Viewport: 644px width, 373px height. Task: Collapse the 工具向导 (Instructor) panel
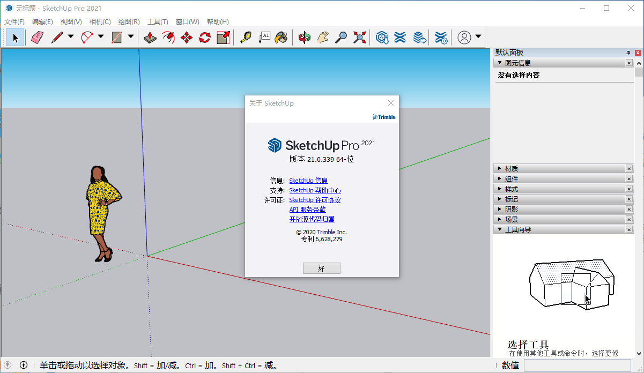pyautogui.click(x=500, y=230)
